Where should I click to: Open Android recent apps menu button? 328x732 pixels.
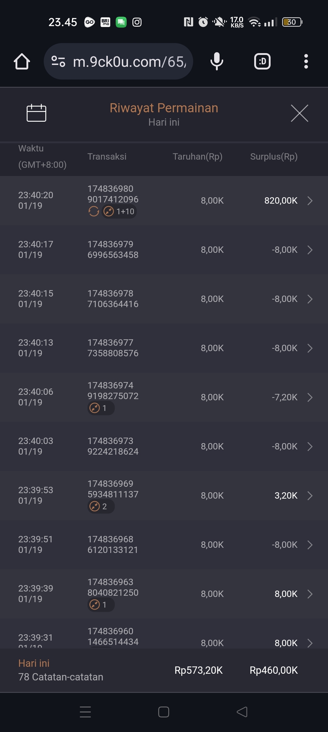pos(85,712)
